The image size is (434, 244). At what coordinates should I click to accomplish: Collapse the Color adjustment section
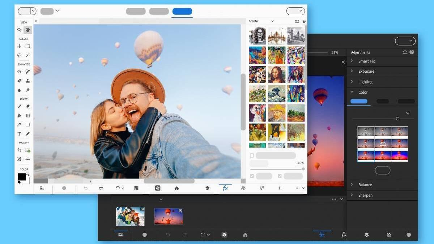coord(363,93)
